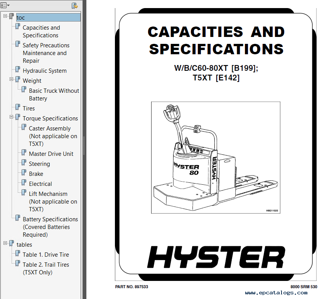The height and width of the screenshot is (299, 327).
Task: Open Battery Specifications bookmark
Action: click(50, 227)
